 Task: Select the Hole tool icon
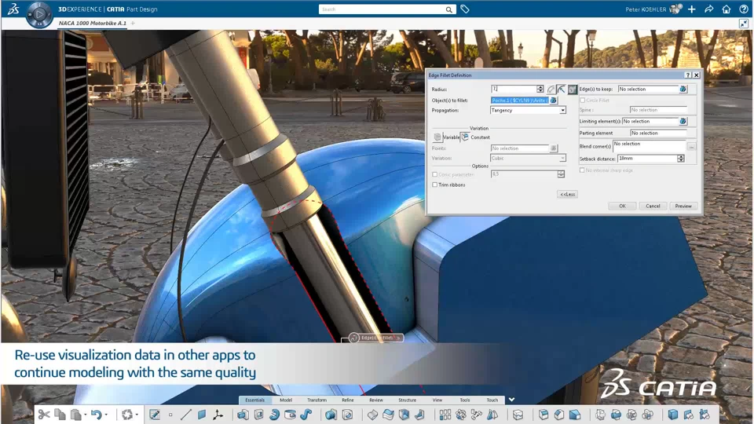pyautogui.click(x=290, y=415)
